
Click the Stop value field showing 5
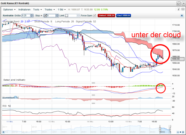coord(51,15)
